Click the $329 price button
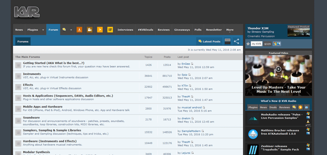 click(x=267, y=44)
